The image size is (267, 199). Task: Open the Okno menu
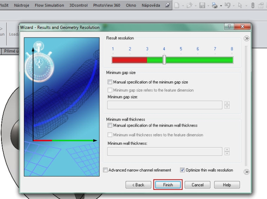131,5
